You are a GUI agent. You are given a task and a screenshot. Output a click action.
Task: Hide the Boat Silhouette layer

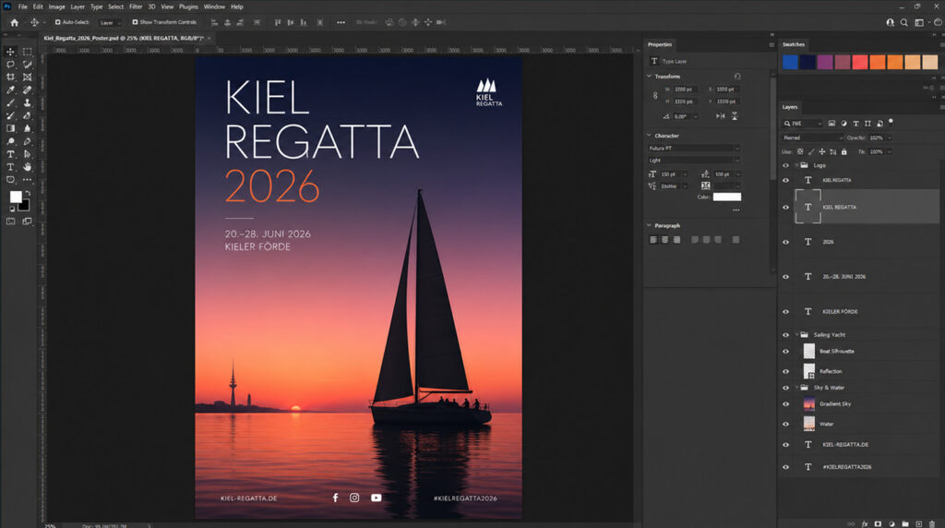pos(785,351)
